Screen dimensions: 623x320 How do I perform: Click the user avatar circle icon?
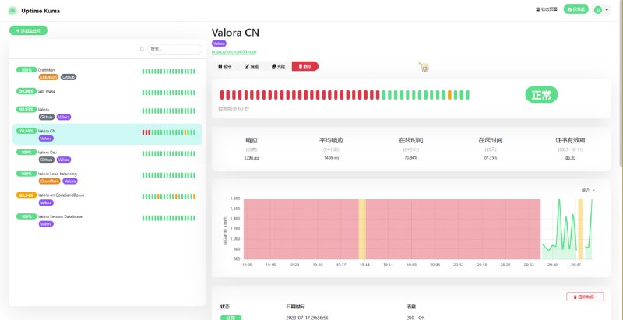598,10
